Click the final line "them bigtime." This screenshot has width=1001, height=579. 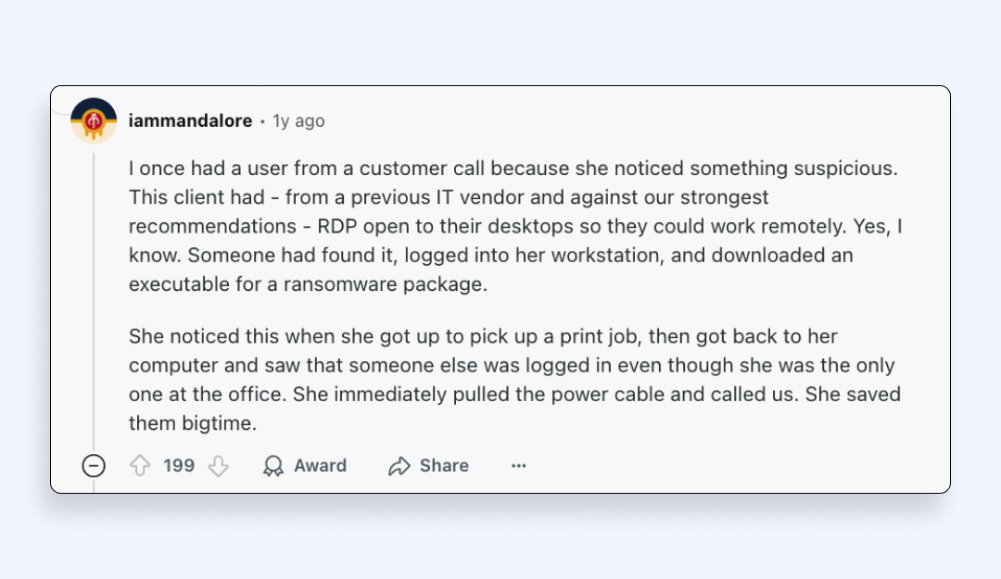[192, 423]
